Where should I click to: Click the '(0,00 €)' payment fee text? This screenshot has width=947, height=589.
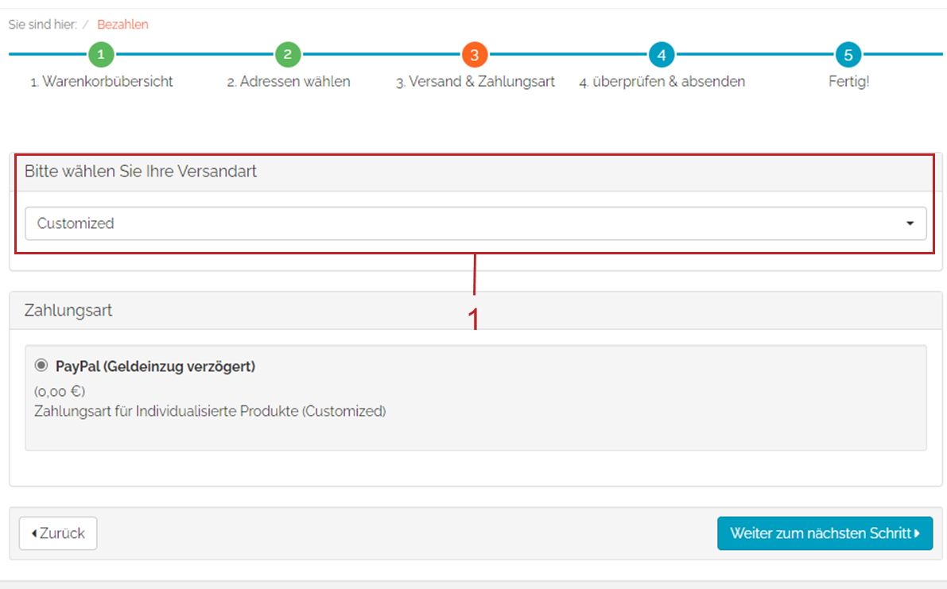60,392
